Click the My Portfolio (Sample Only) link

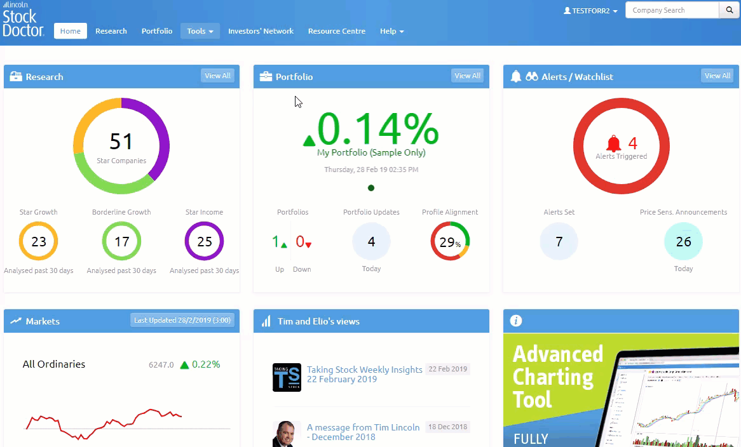371,152
